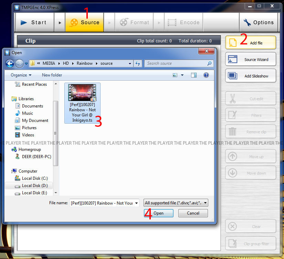Image resolution: width=284 pixels, height=259 pixels.
Task: Expand the File name dropdown arrow
Action: pyautogui.click(x=137, y=203)
